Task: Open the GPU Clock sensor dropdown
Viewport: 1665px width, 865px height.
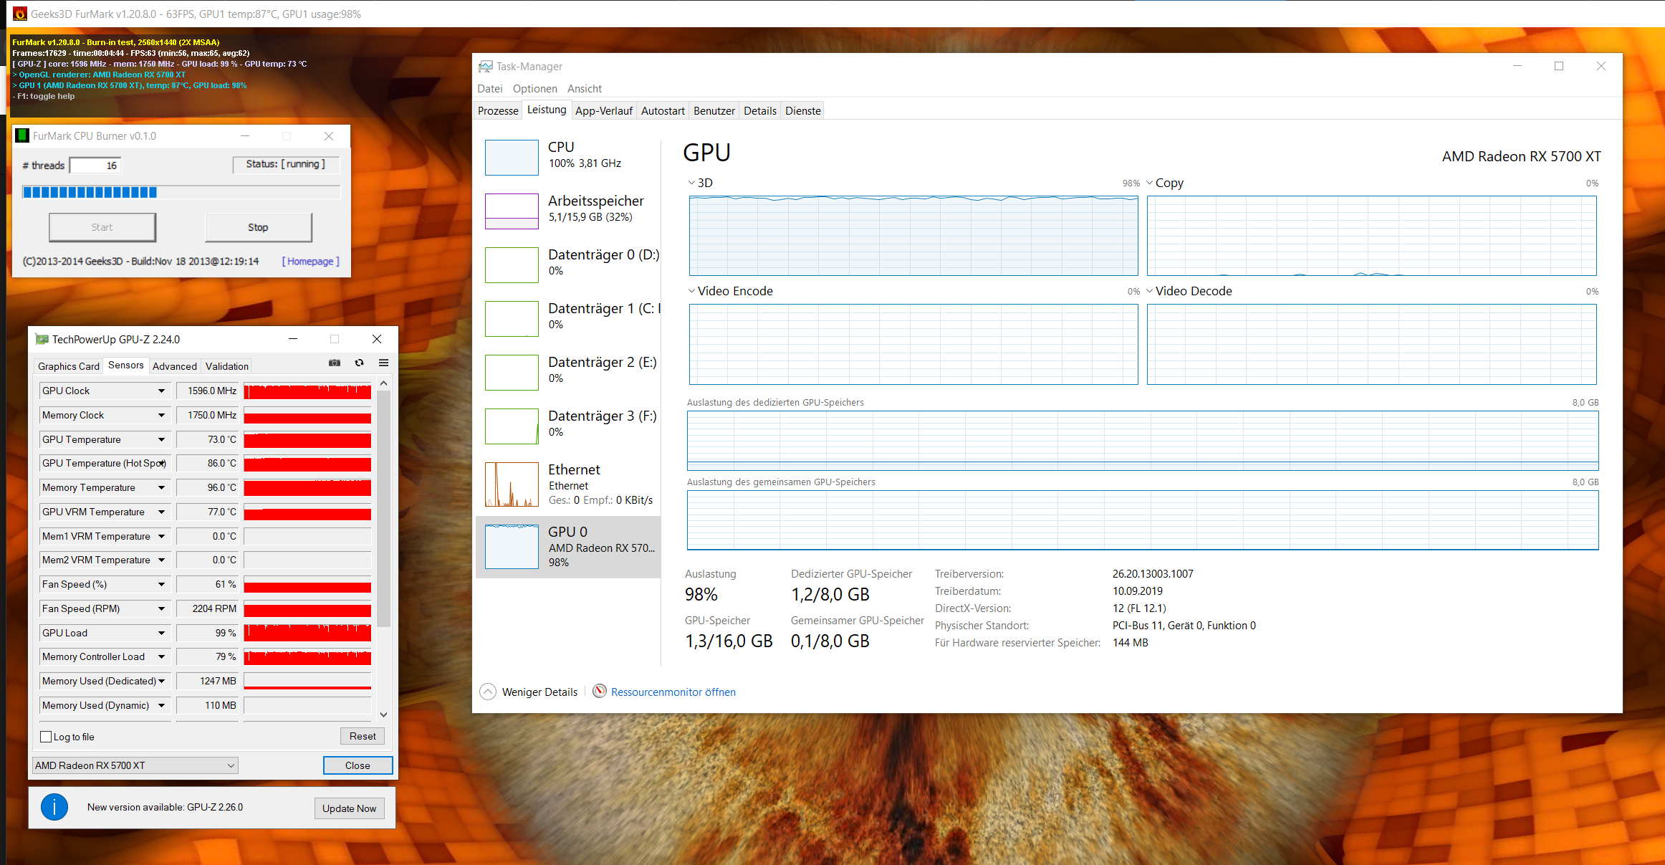Action: point(161,391)
